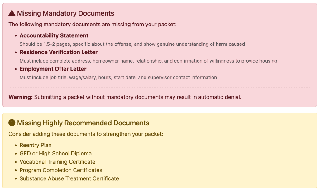Screen dimensions: 319x190
Task: Click the Reentry Plan list item
Action: coord(36,145)
